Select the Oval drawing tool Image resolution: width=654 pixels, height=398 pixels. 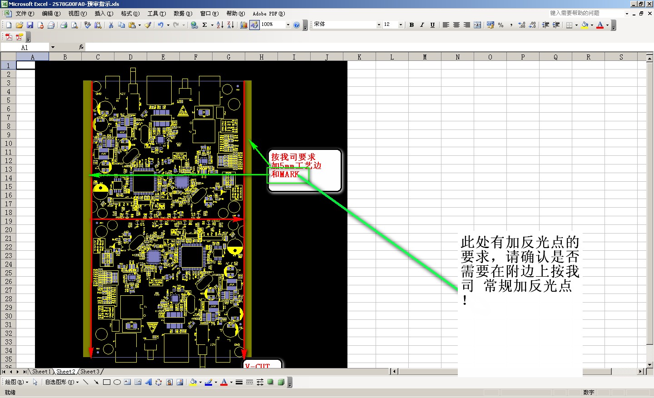click(117, 382)
